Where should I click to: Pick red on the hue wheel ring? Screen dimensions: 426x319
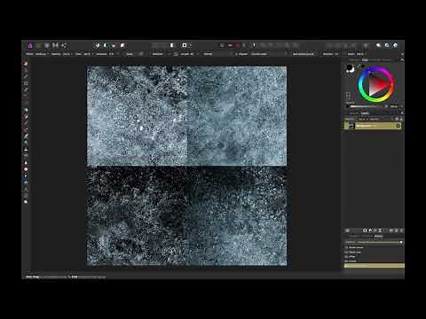(391, 84)
